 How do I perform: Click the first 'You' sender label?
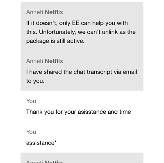tap(31, 101)
